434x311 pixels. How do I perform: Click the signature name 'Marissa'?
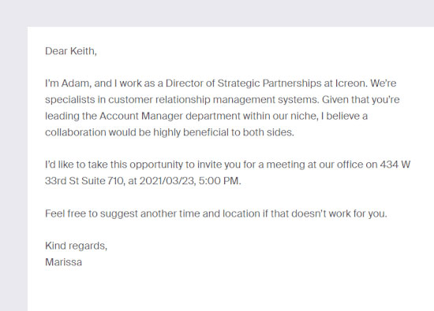pyautogui.click(x=63, y=262)
